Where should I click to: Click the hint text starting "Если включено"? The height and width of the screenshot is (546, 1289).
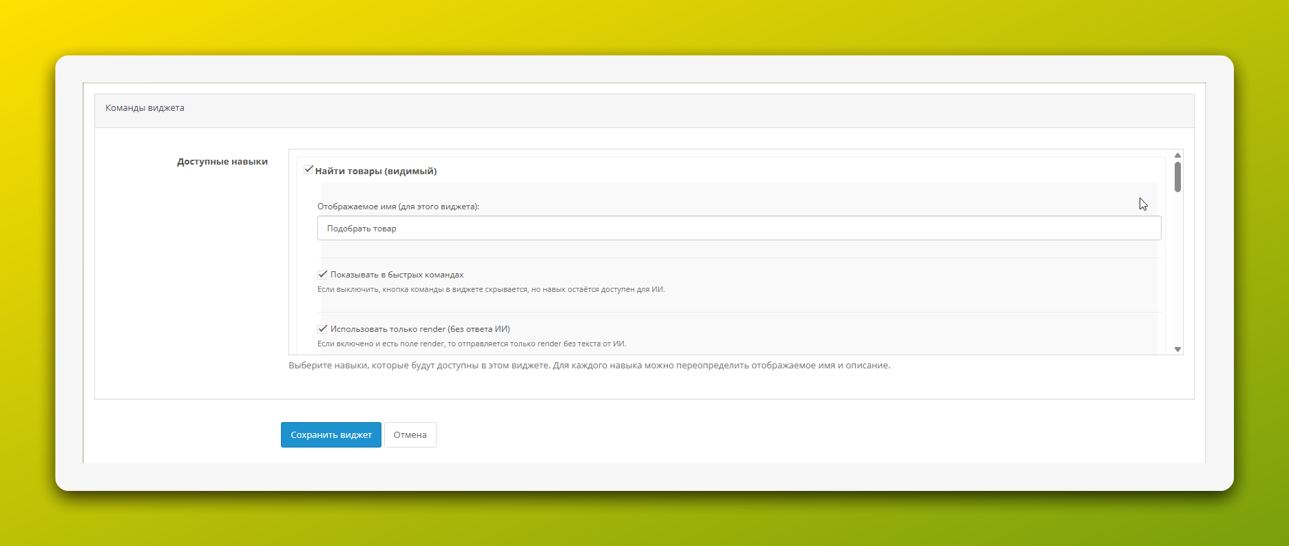tap(471, 344)
